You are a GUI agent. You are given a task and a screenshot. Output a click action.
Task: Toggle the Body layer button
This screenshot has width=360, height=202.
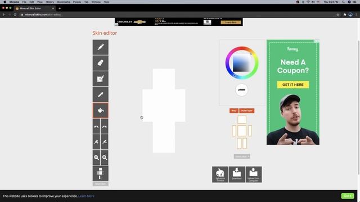click(234, 111)
